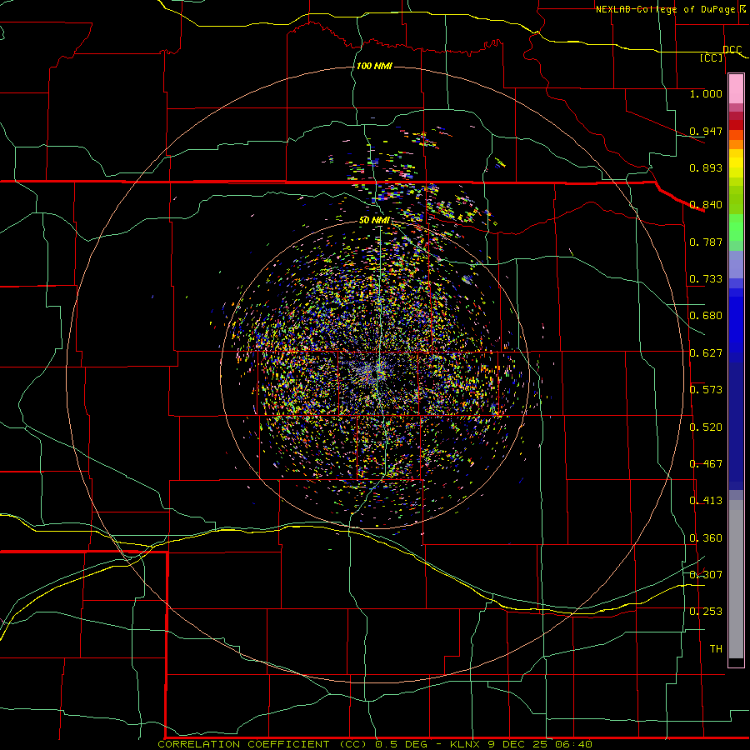
Task: Click the 0.947 color scale value
Action: coord(706,131)
